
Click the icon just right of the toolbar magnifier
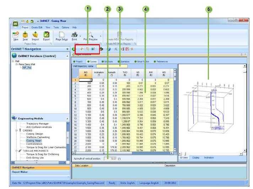point(123,49)
